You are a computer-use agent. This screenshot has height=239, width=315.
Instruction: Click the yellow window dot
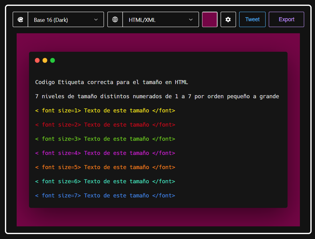point(45,60)
